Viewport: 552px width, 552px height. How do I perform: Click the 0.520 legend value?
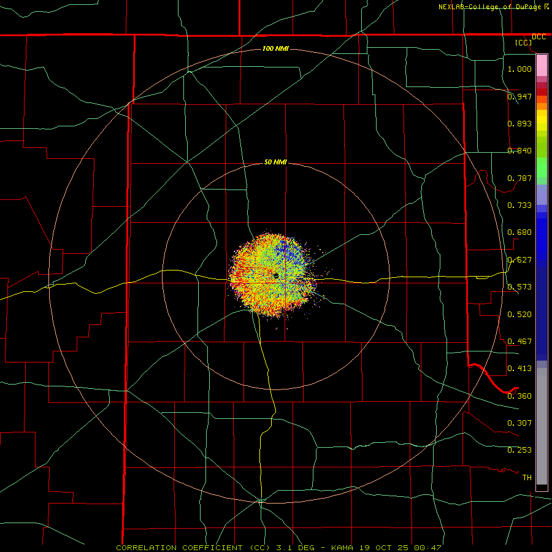[519, 314]
